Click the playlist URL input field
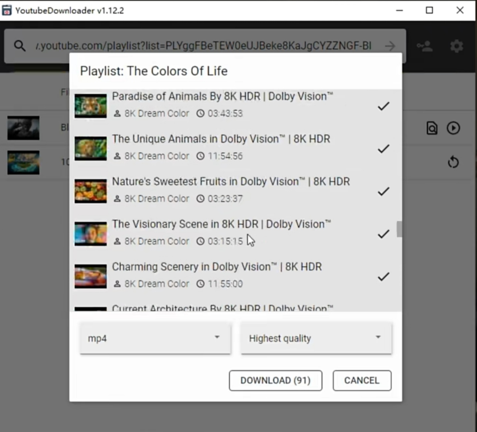Screen dimensions: 477x432 [203, 46]
